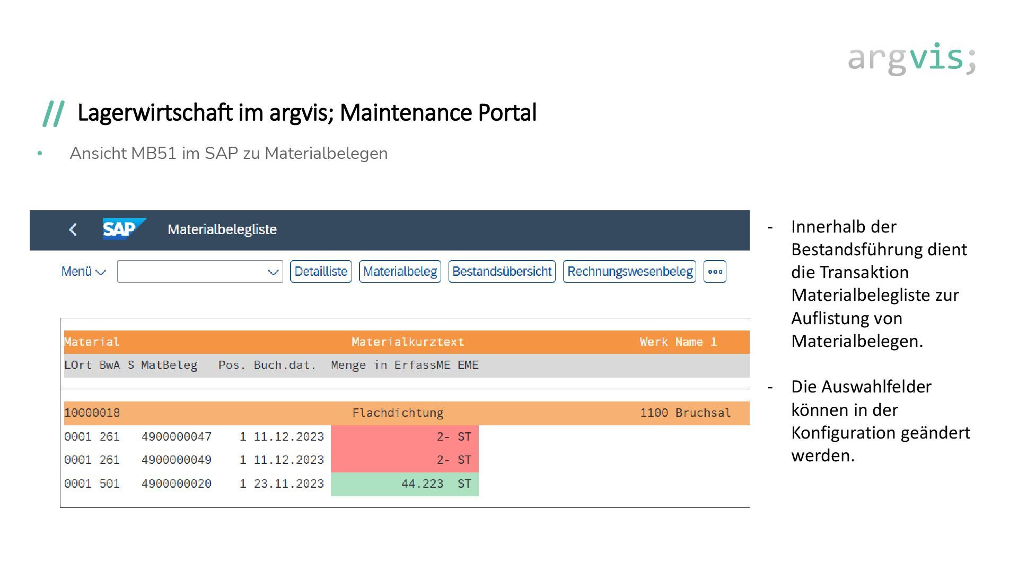Image resolution: width=1018 pixels, height=572 pixels.
Task: Click the Werk Name 1 column header
Action: (x=678, y=342)
